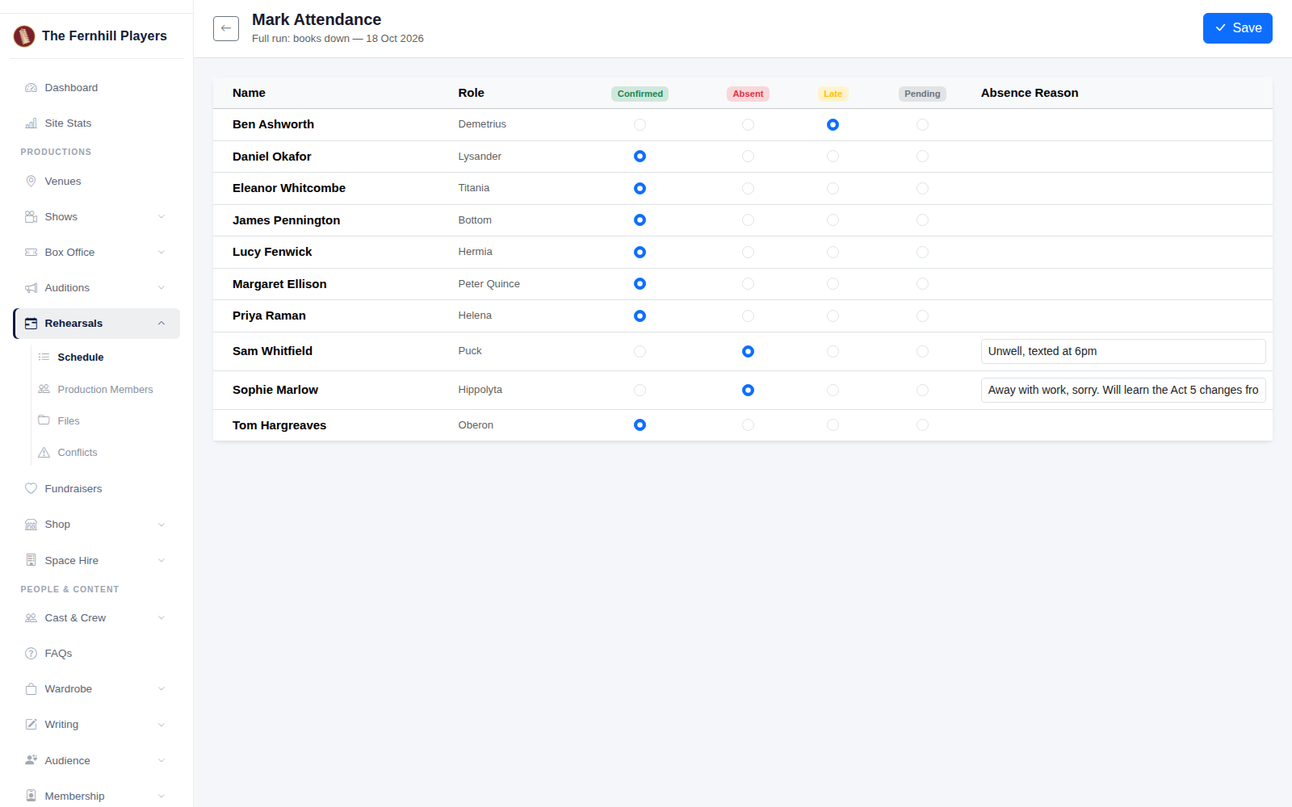Image resolution: width=1292 pixels, height=807 pixels.
Task: Save the attendance record
Action: point(1237,28)
